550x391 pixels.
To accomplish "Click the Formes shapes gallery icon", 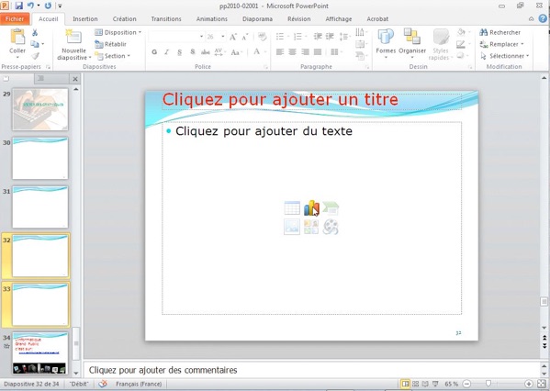I will 386,37.
